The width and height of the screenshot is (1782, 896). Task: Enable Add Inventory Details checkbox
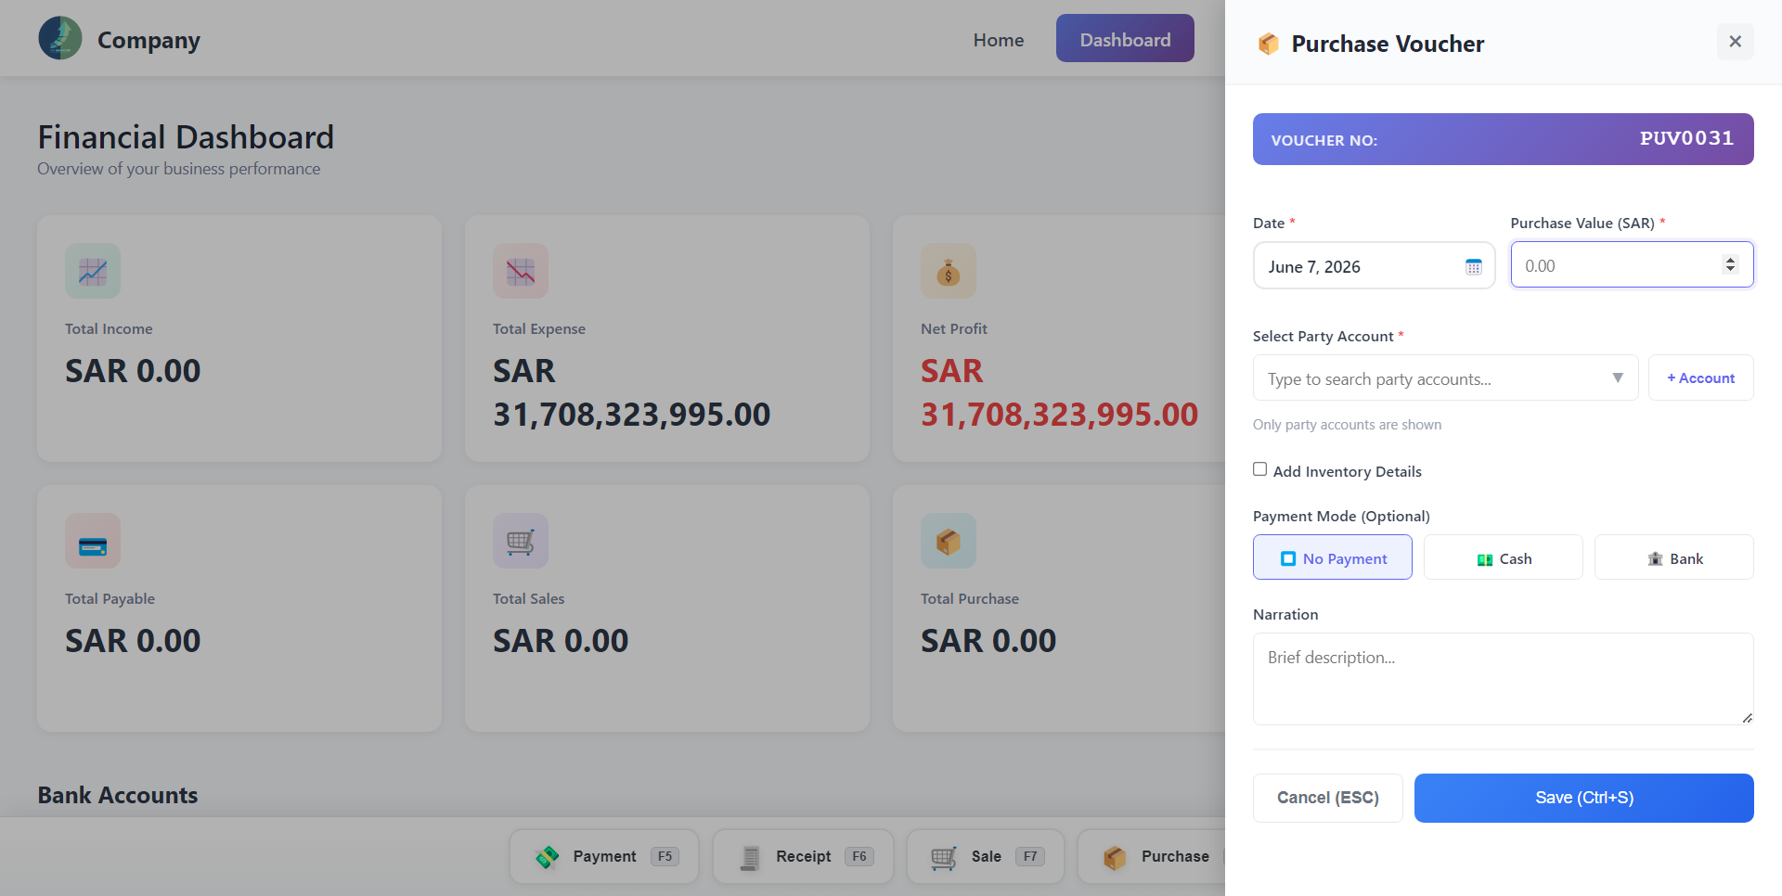click(1259, 469)
